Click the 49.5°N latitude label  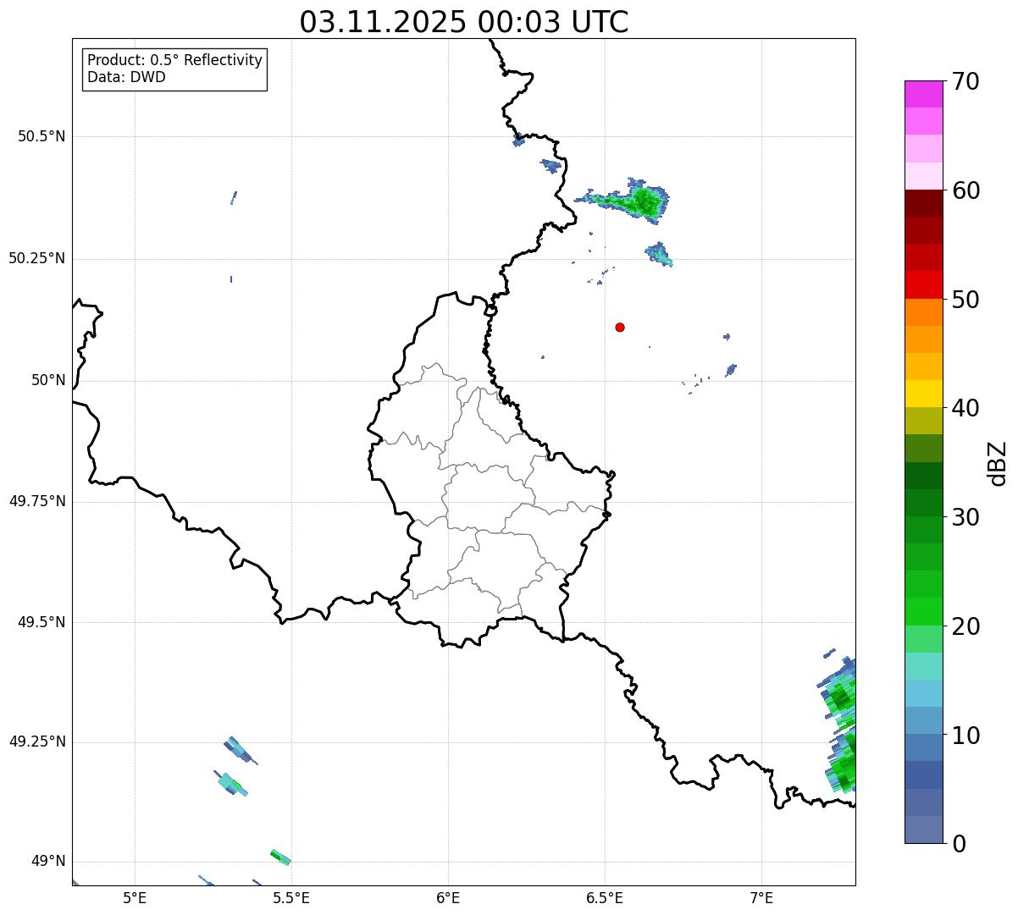(41, 622)
